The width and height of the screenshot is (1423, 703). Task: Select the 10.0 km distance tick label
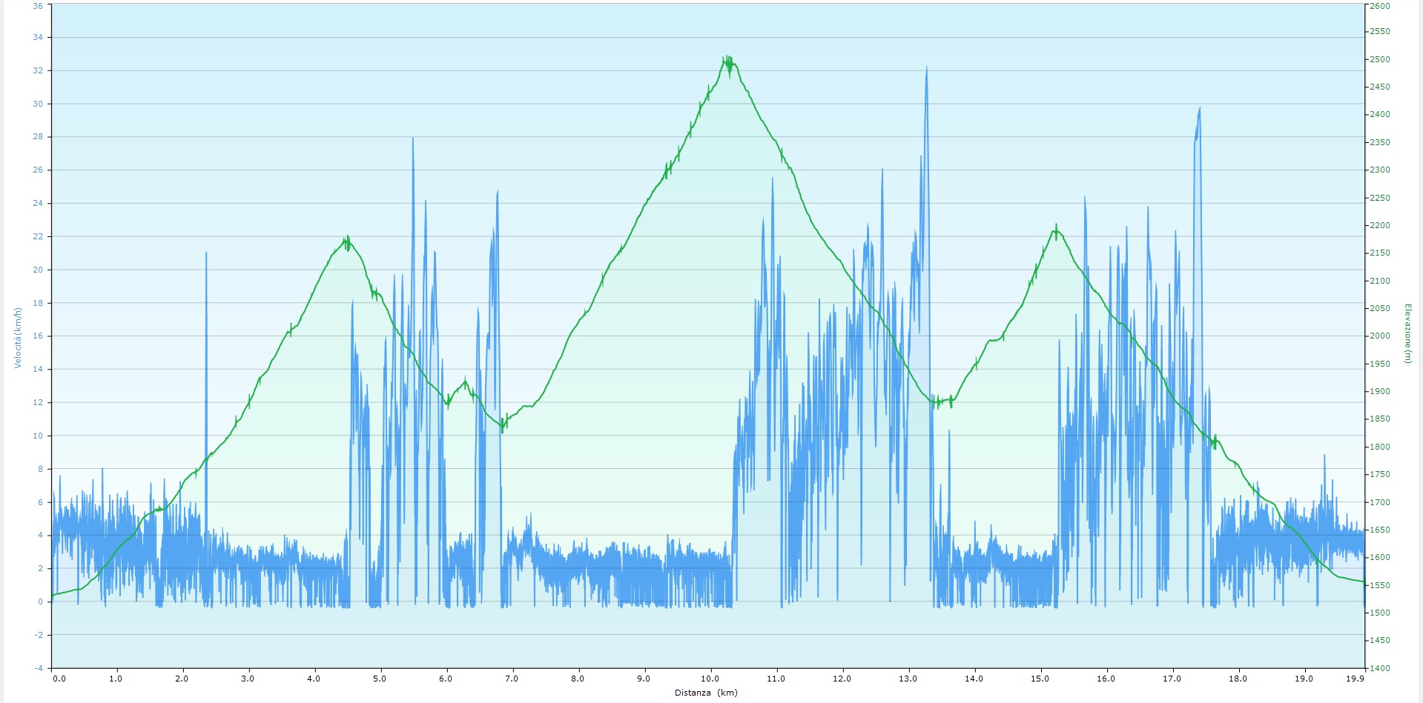tap(710, 679)
